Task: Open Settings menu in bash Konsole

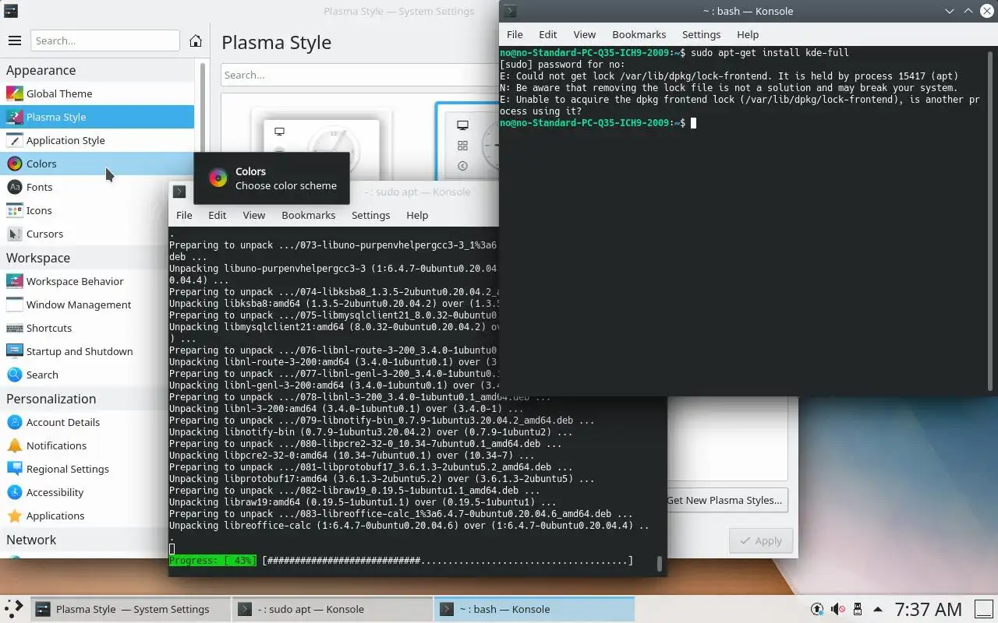Action: [x=701, y=34]
